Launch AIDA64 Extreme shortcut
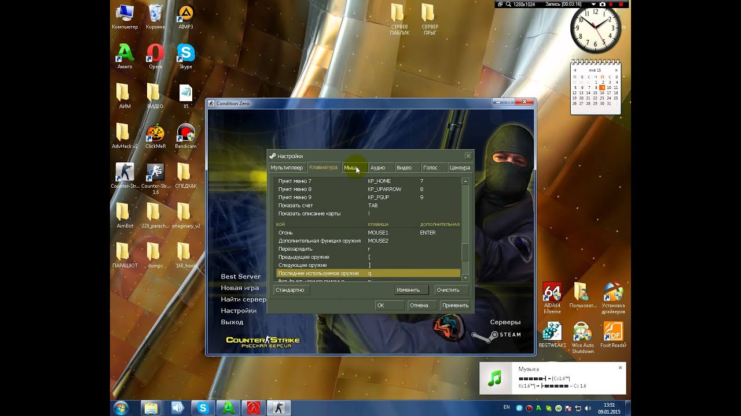 coord(552,298)
